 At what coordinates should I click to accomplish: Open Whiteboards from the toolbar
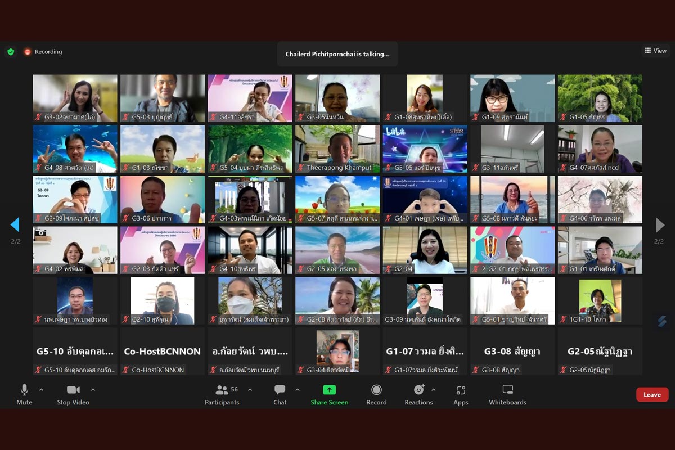pos(507,390)
